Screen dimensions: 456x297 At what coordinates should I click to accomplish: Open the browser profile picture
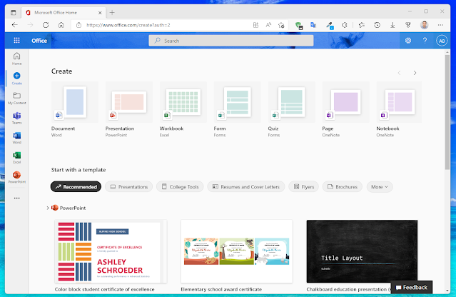[425, 25]
